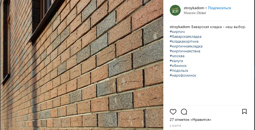Open hashtag #москва
This screenshot has height=130, width=255.
177,56
